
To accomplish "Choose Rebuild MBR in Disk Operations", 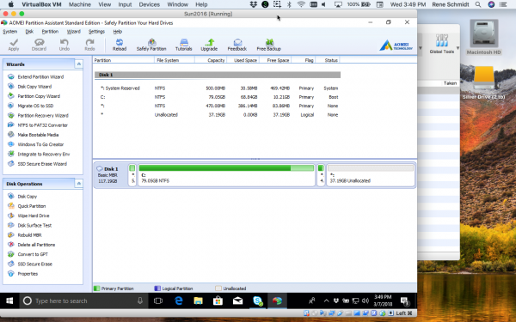I will pos(29,235).
